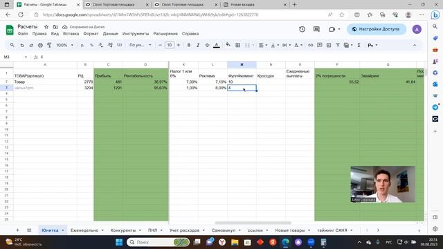Open the cell borders menu
The width and height of the screenshot is (443, 249).
pos(238,45)
